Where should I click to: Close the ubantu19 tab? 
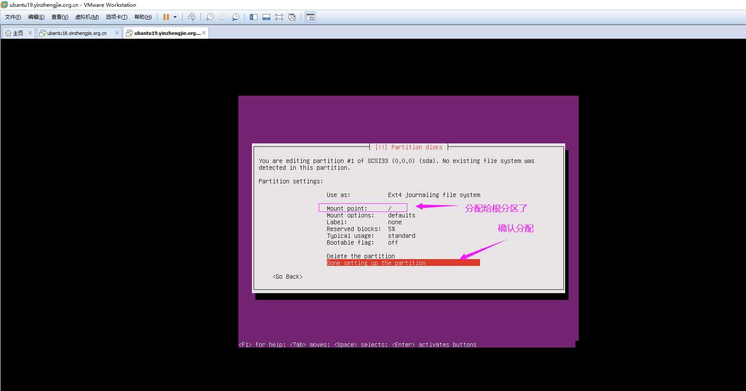(204, 33)
